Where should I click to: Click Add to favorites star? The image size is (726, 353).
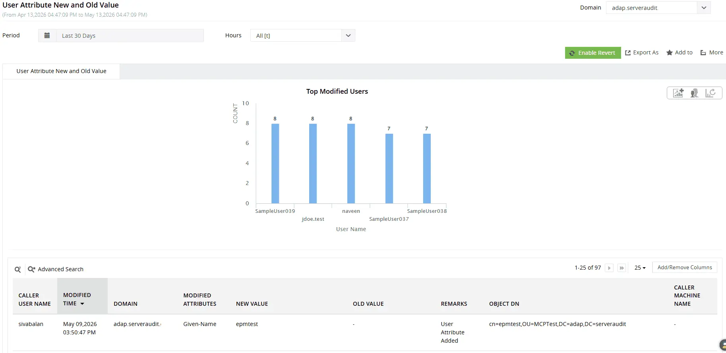point(680,52)
